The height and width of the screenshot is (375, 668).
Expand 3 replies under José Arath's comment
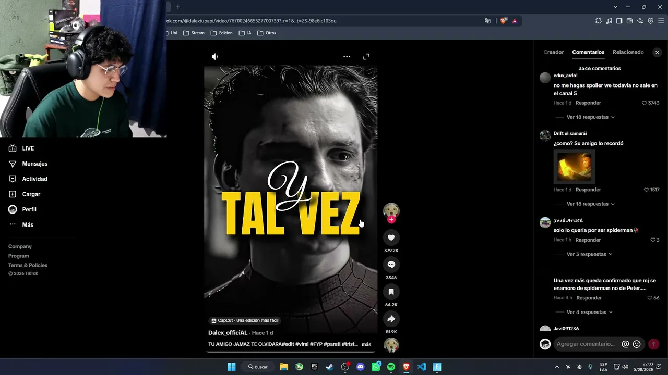pos(590,254)
